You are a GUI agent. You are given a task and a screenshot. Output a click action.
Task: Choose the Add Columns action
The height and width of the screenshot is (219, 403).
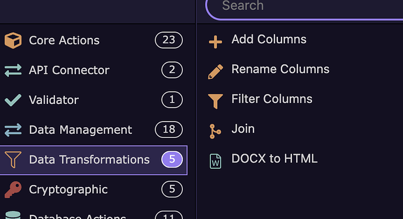pos(269,39)
